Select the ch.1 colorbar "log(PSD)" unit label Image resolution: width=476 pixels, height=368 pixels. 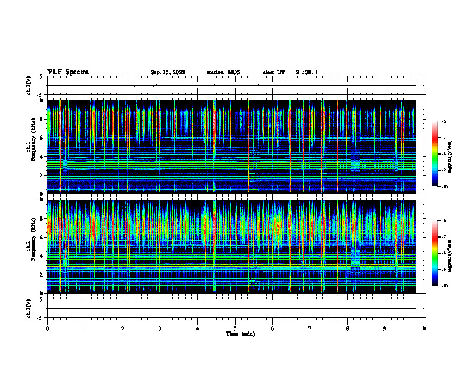[450, 156]
